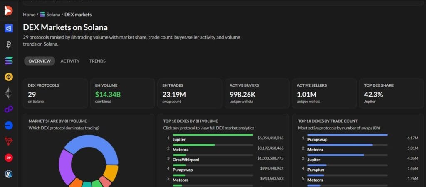Select the Arbitrum chain icon
This screenshot has width=426, height=187.
9,174
